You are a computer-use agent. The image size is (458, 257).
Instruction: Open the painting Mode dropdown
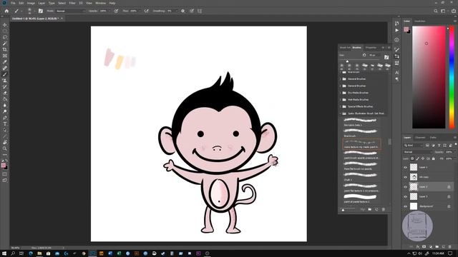click(x=70, y=11)
